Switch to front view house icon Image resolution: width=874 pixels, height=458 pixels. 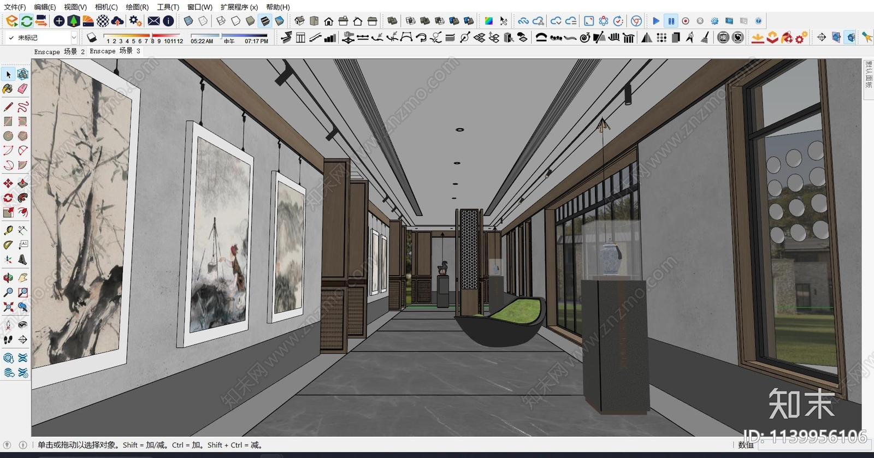329,21
